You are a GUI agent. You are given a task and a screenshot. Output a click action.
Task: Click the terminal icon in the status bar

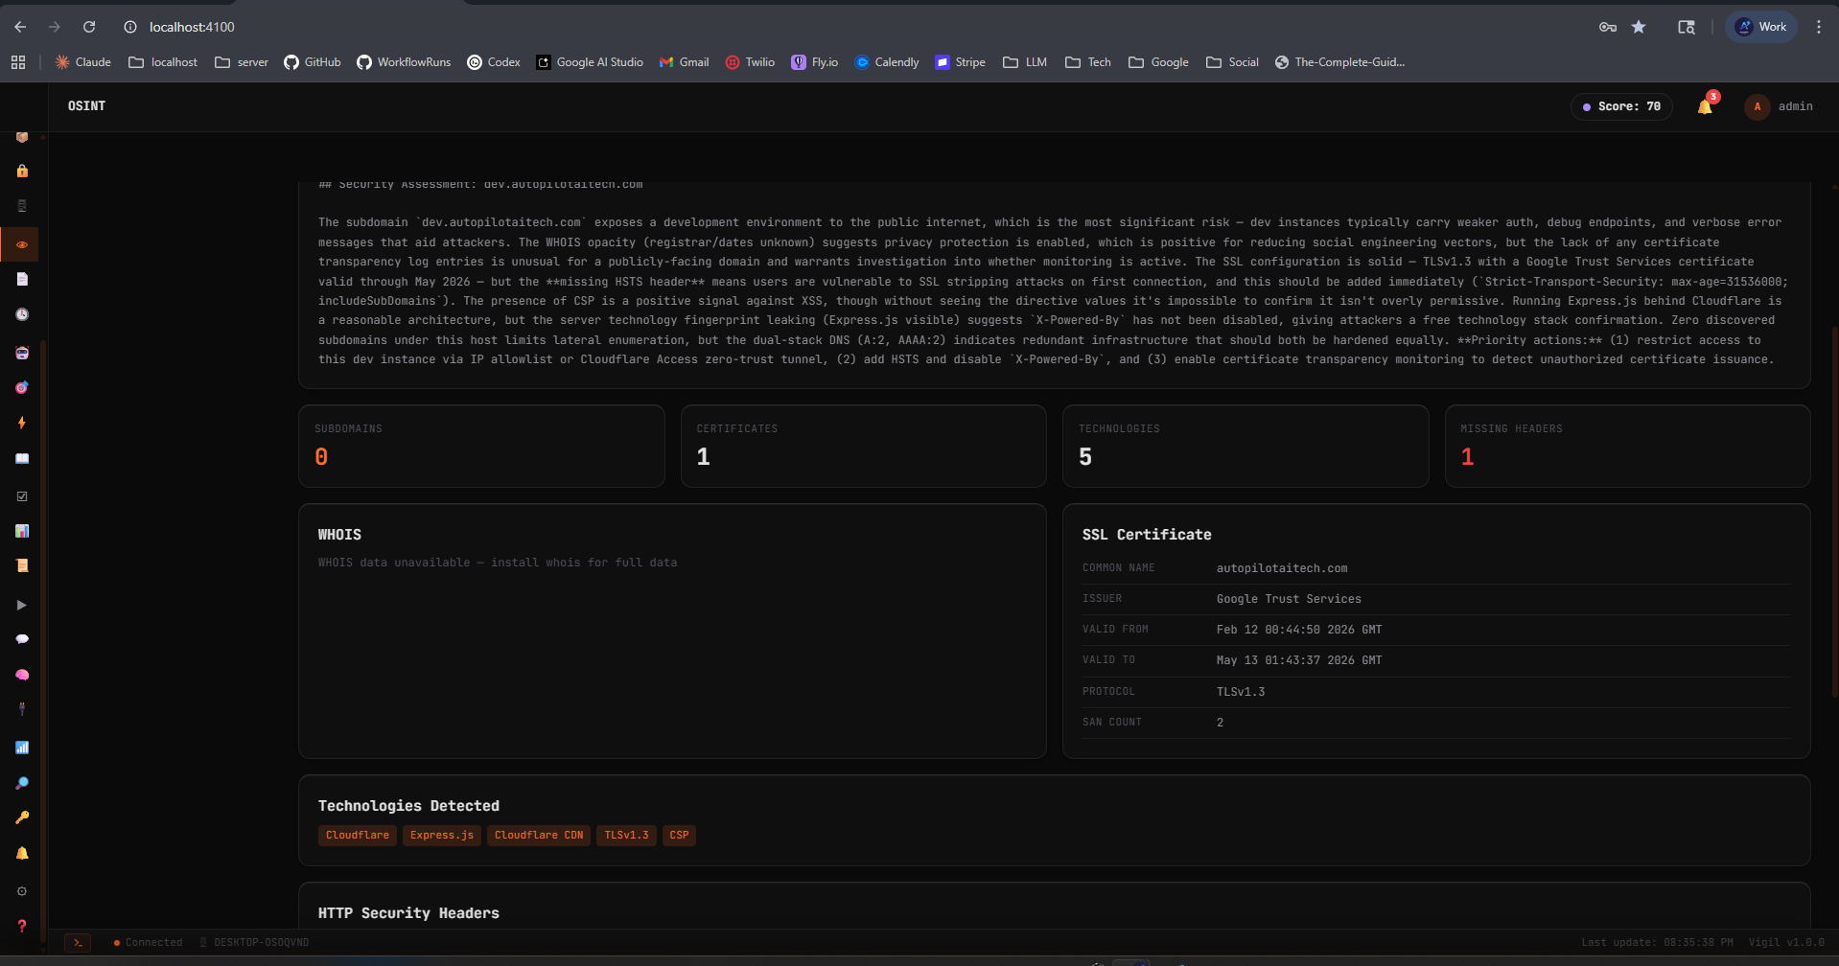pyautogui.click(x=78, y=942)
